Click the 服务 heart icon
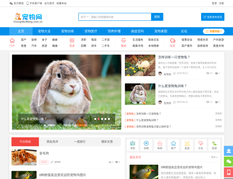The image size is (233, 179). point(124,40)
